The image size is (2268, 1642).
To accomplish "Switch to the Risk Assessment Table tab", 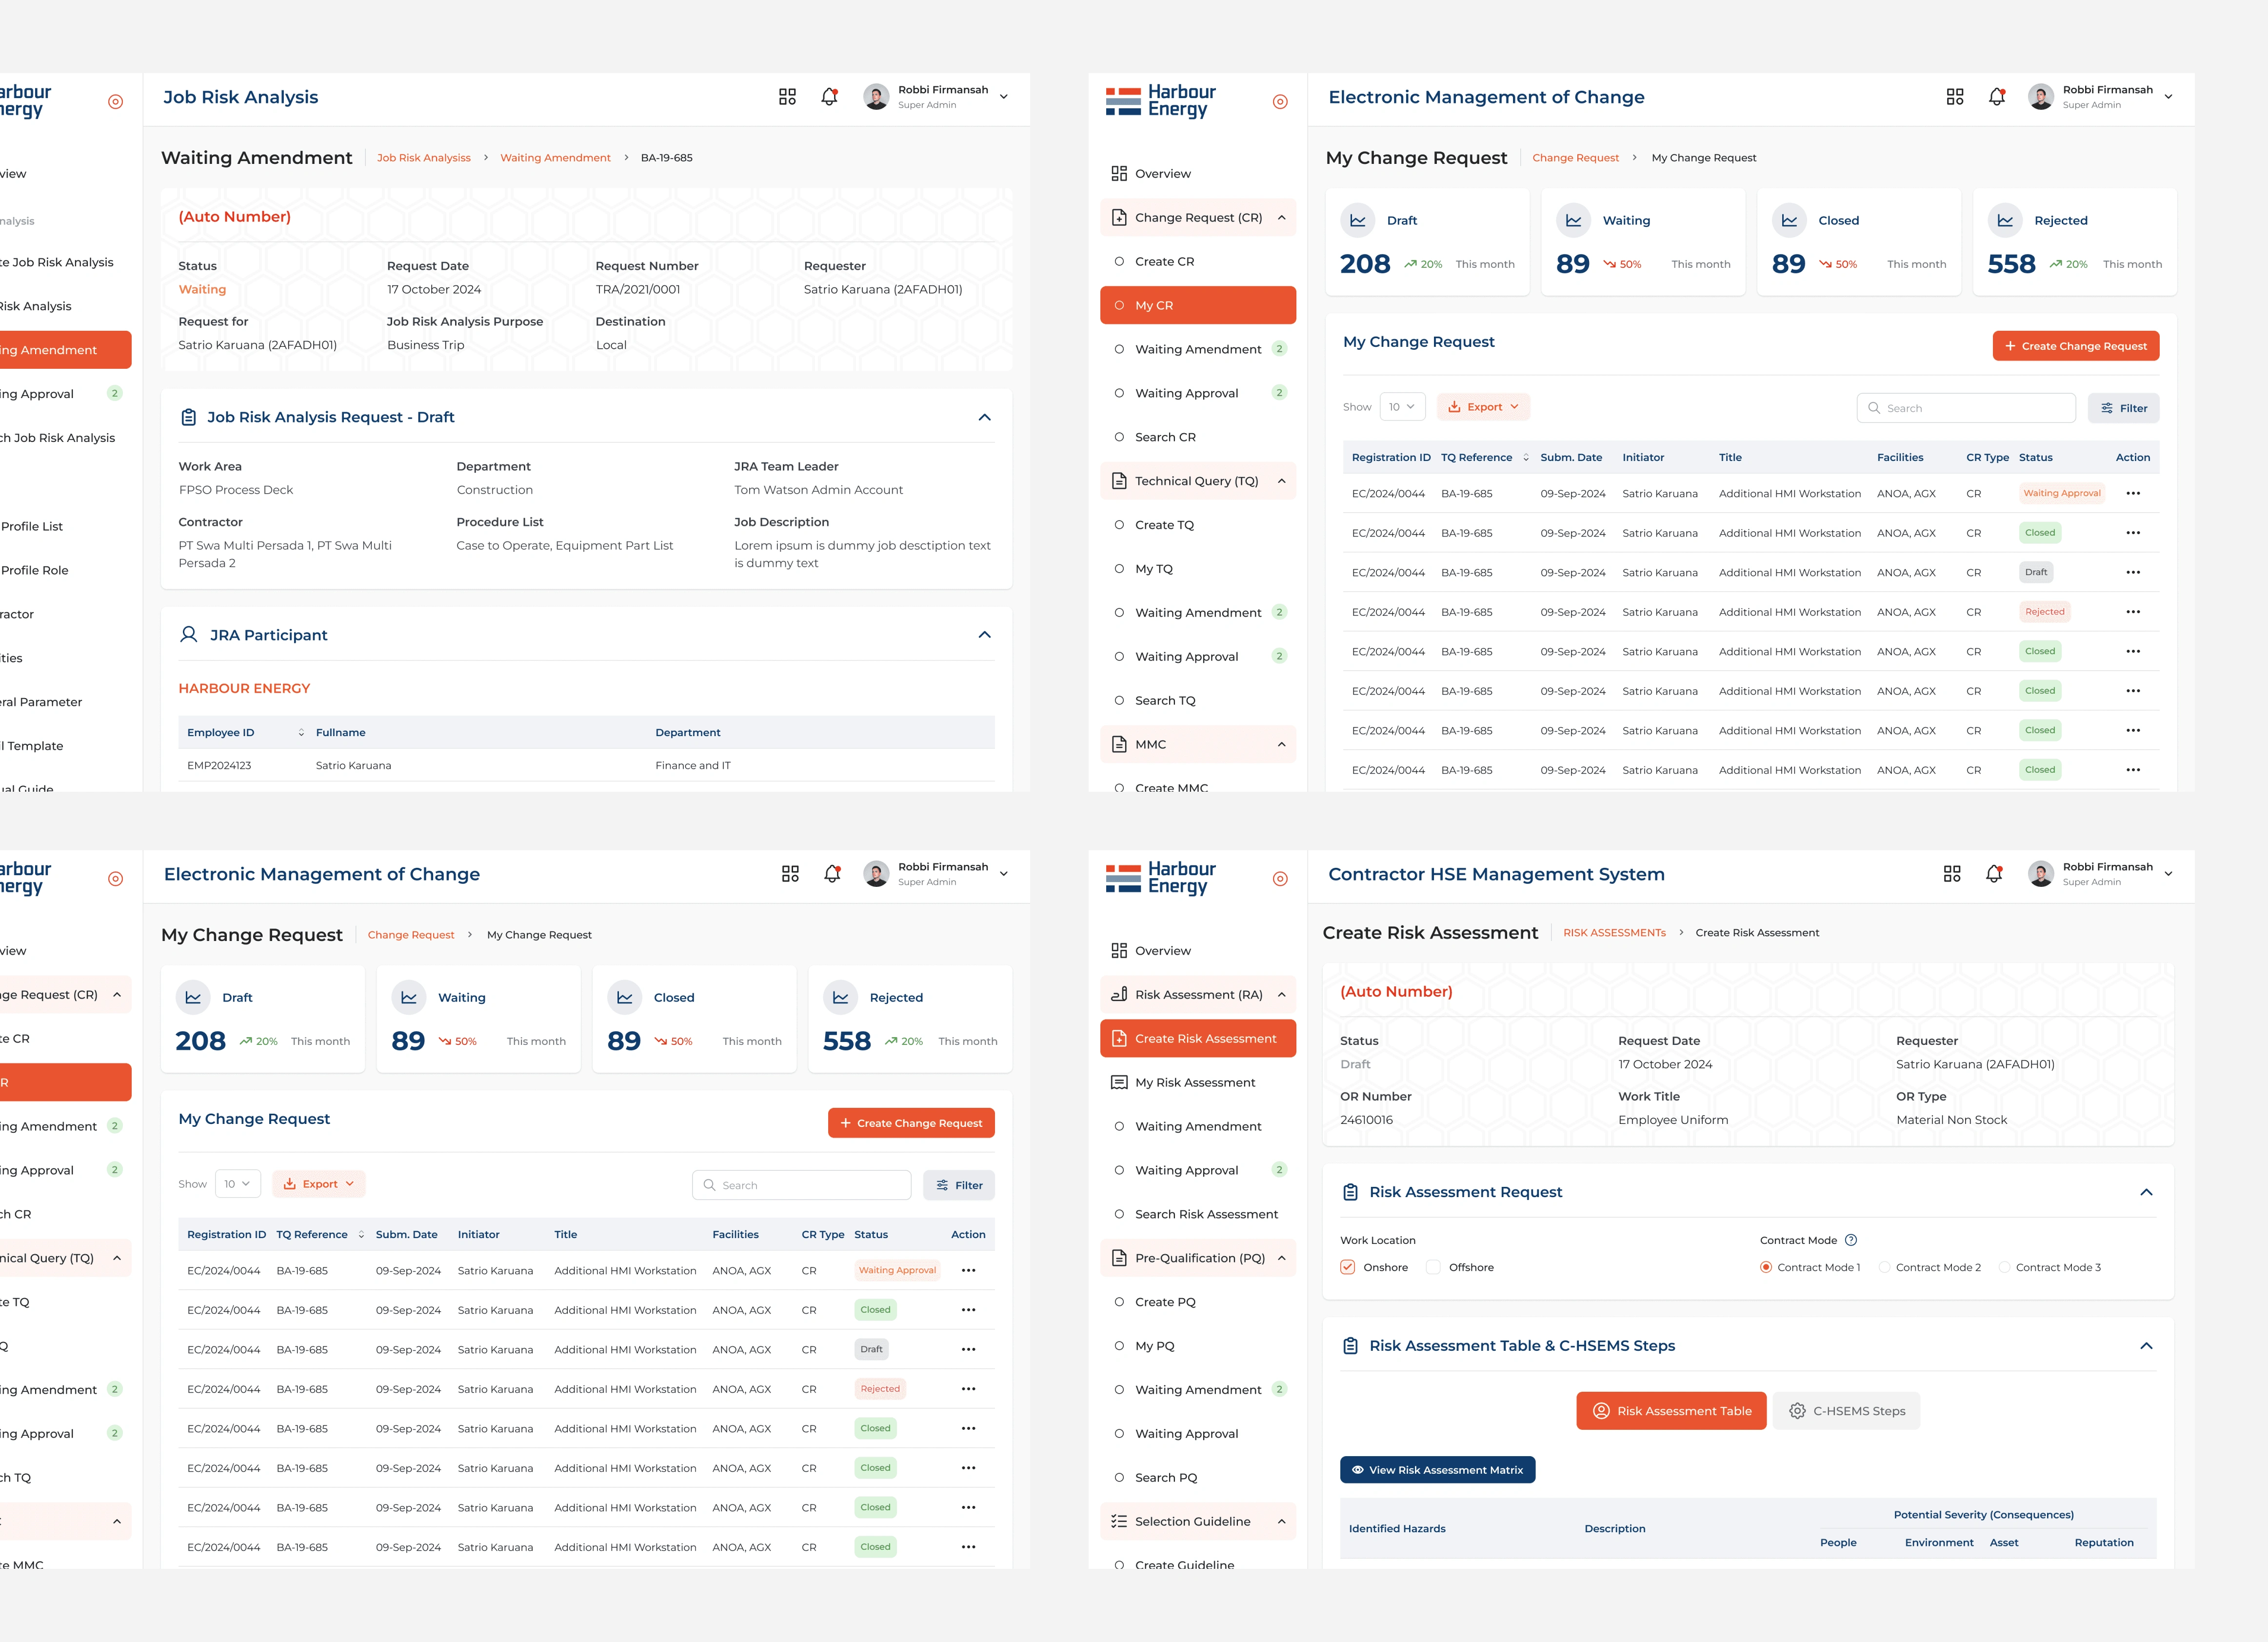I will coord(1671,1411).
